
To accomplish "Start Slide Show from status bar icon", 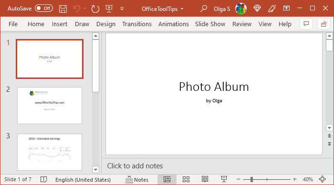I will (224, 179).
